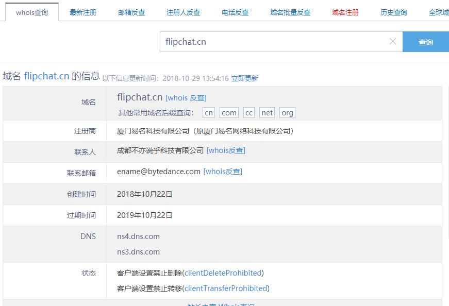The height and width of the screenshot is (306, 449).
Task: Open whois反查 link for the contact email
Action: pyautogui.click(x=223, y=172)
